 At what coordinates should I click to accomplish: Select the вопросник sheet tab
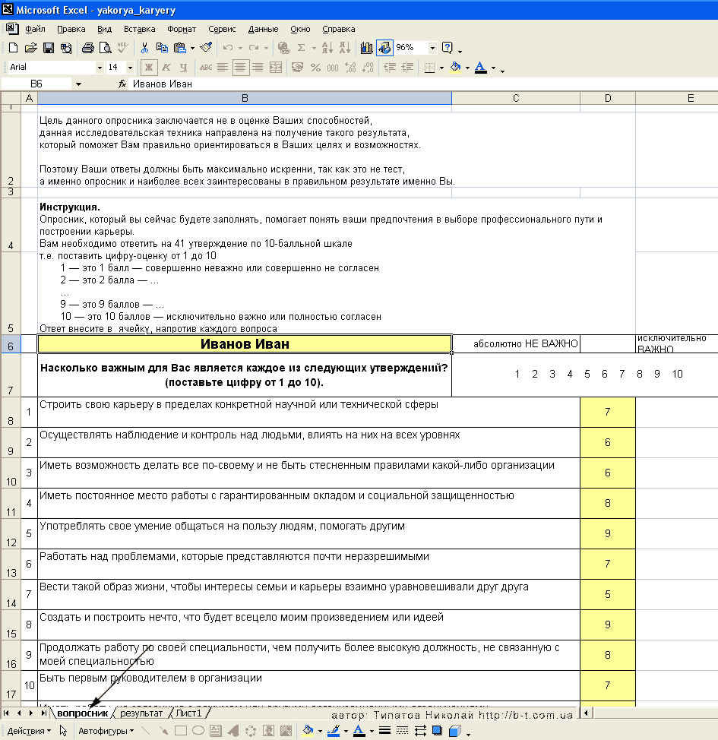[x=83, y=713]
